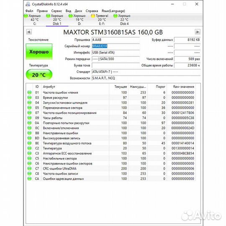Click status icon of Частота ошибок чтения row
This screenshot has width=226, height=226.
point(29,92)
